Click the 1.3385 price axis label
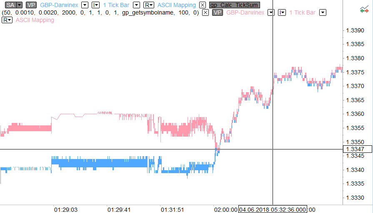Image resolution: width=373 pixels, height=213 pixels. [355, 44]
